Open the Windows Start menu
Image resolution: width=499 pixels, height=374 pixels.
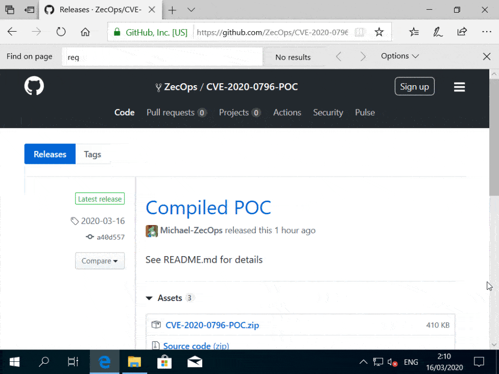pyautogui.click(x=14, y=362)
